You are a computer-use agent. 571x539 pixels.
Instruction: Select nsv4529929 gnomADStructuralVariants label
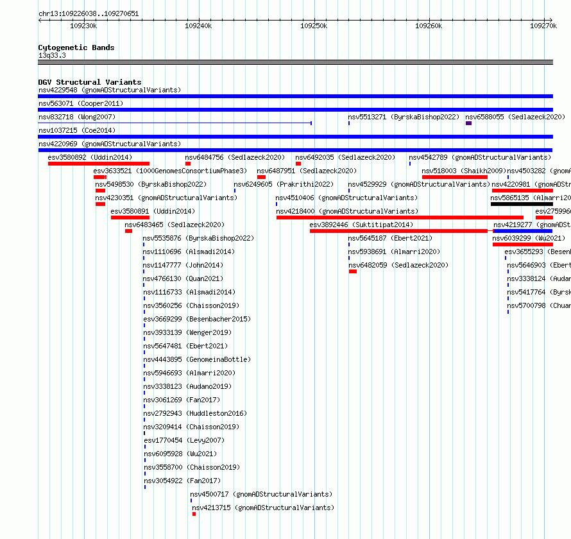[x=419, y=184]
